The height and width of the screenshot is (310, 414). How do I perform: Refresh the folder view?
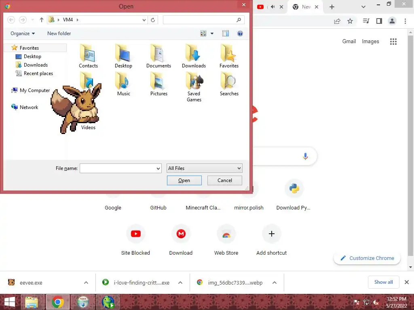coord(152,20)
